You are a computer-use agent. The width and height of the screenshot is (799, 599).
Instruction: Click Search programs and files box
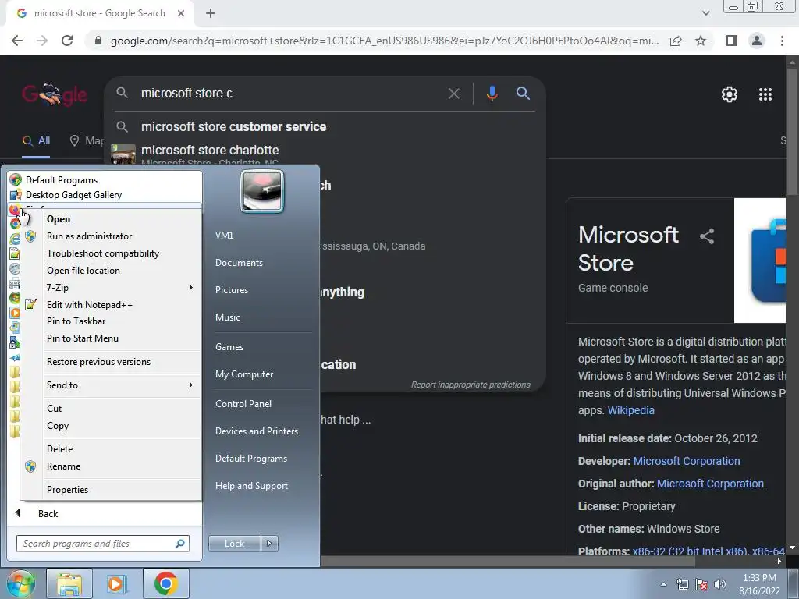pyautogui.click(x=102, y=544)
